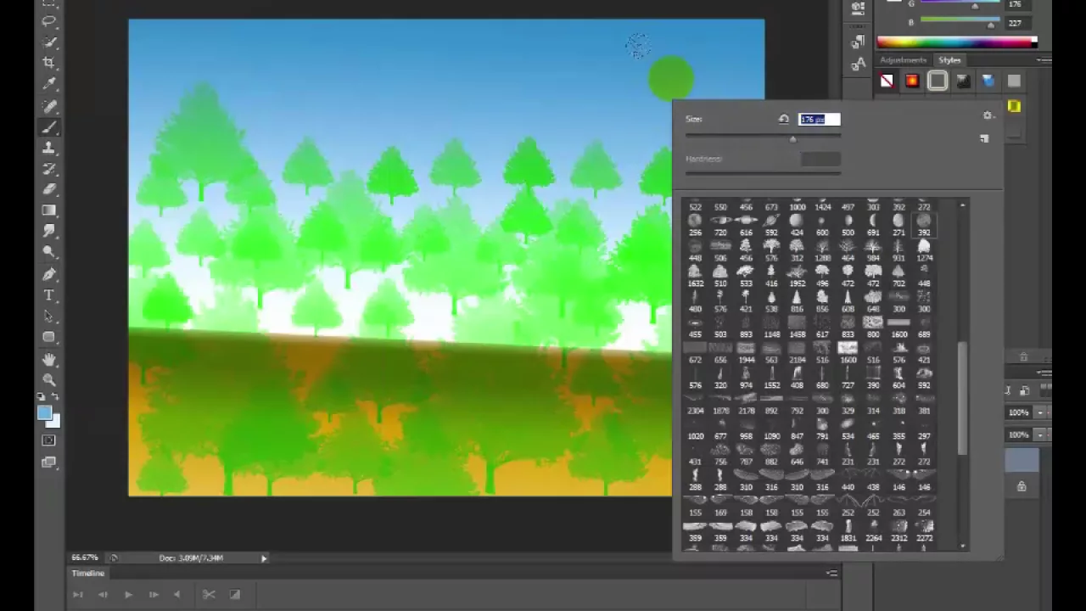
Task: Apply the red-orange style swatch
Action: [912, 81]
